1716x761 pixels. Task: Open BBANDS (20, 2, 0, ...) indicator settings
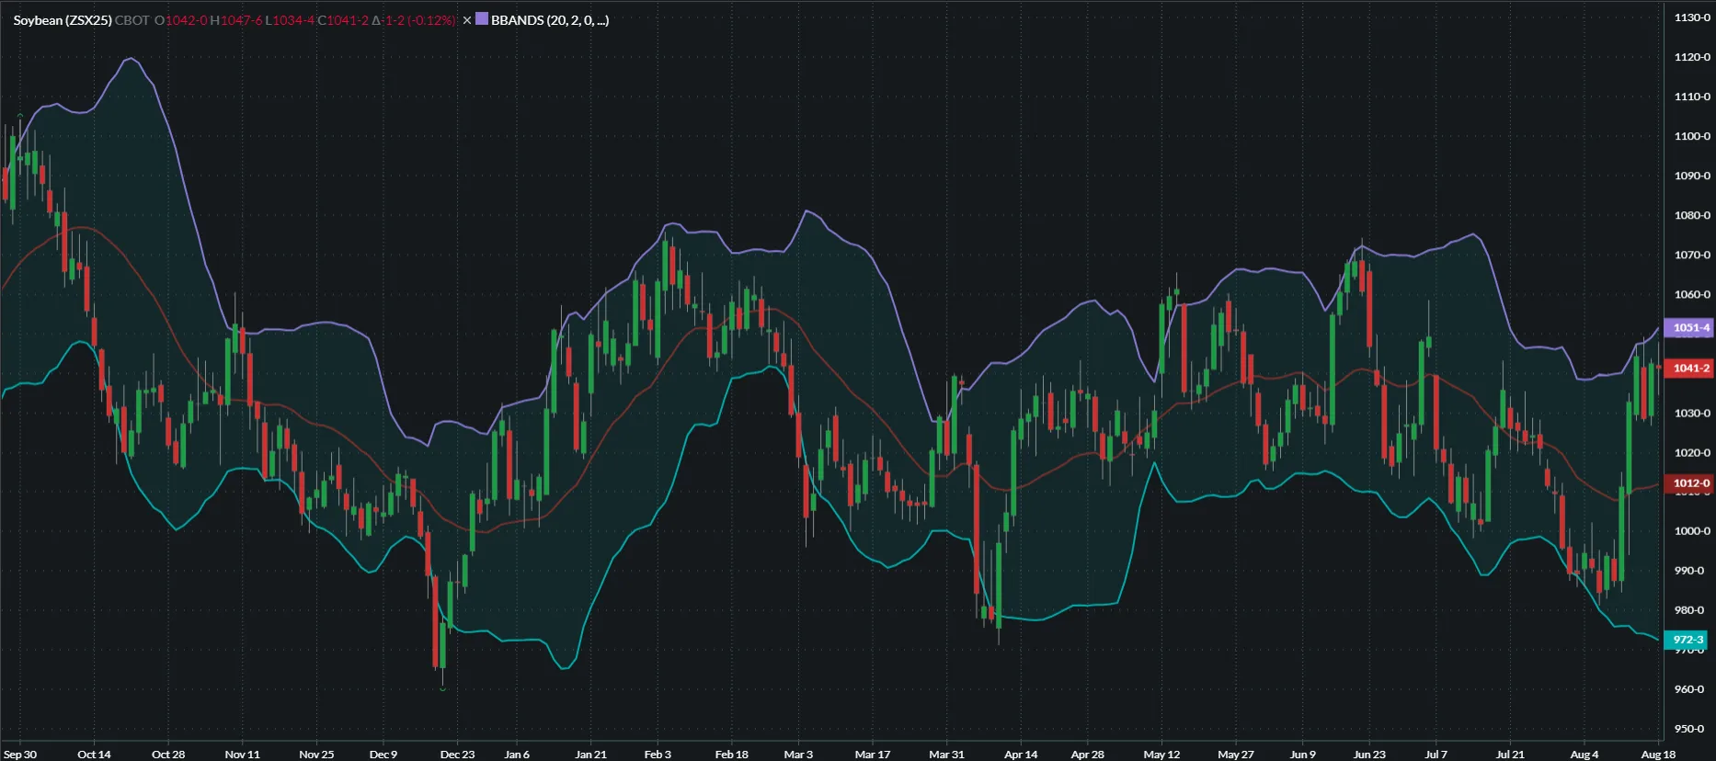pos(549,20)
